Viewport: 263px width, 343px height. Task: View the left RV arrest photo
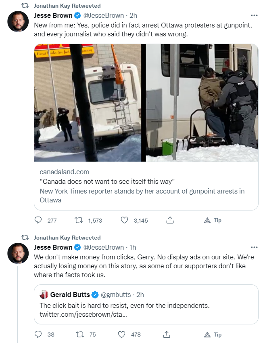(88, 103)
